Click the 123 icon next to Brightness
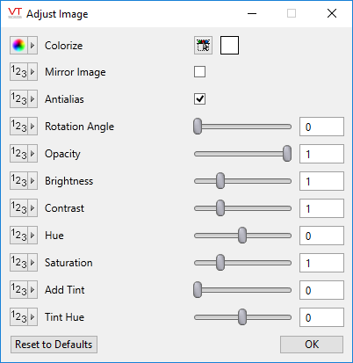The height and width of the screenshot is (363, 353). [18, 181]
